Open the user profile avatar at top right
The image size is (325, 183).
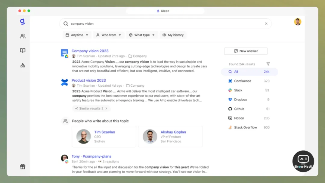point(298,22)
